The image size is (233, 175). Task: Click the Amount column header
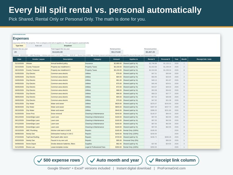coord(116,59)
